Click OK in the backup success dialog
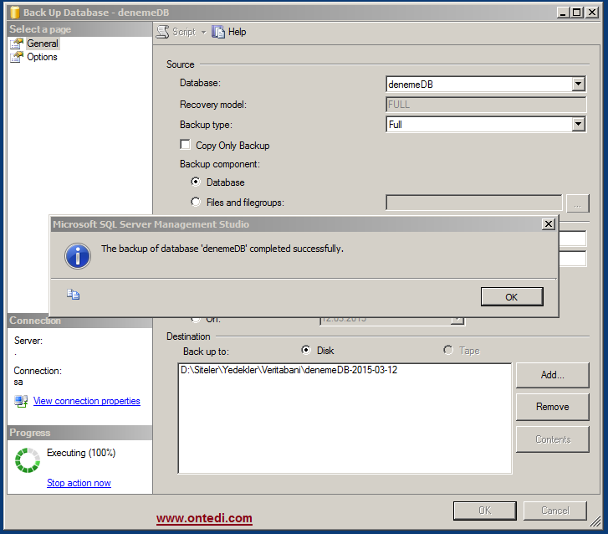The height and width of the screenshot is (534, 608). point(512,297)
